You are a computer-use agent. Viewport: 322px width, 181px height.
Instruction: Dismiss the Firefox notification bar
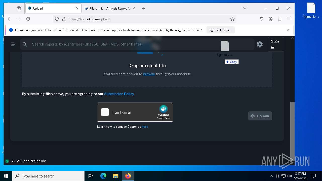(x=288, y=30)
